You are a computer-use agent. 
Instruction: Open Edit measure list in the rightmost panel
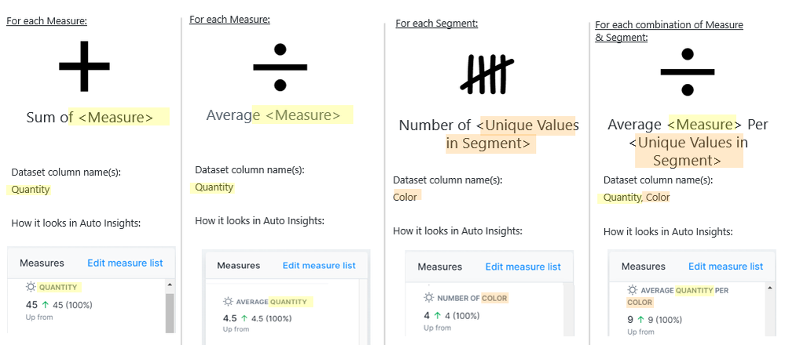[x=725, y=267]
